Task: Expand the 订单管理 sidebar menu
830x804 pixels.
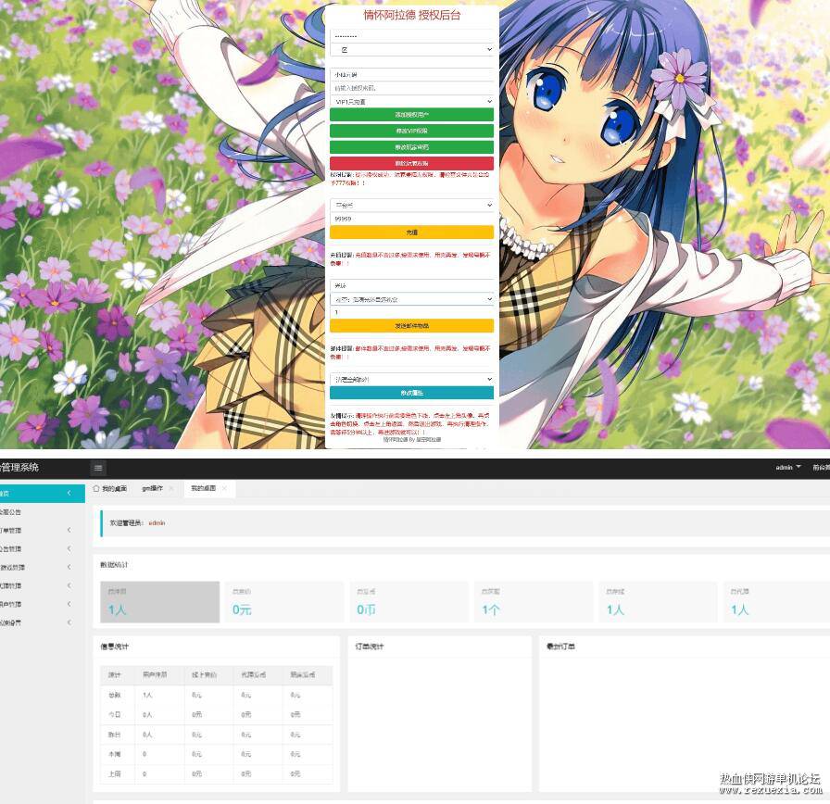Action: (x=43, y=531)
